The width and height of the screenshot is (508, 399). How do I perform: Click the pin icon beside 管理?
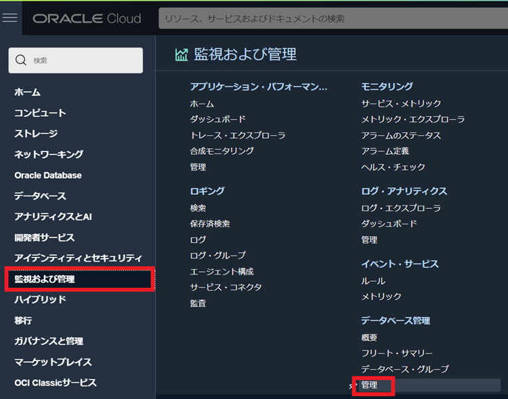(352, 385)
